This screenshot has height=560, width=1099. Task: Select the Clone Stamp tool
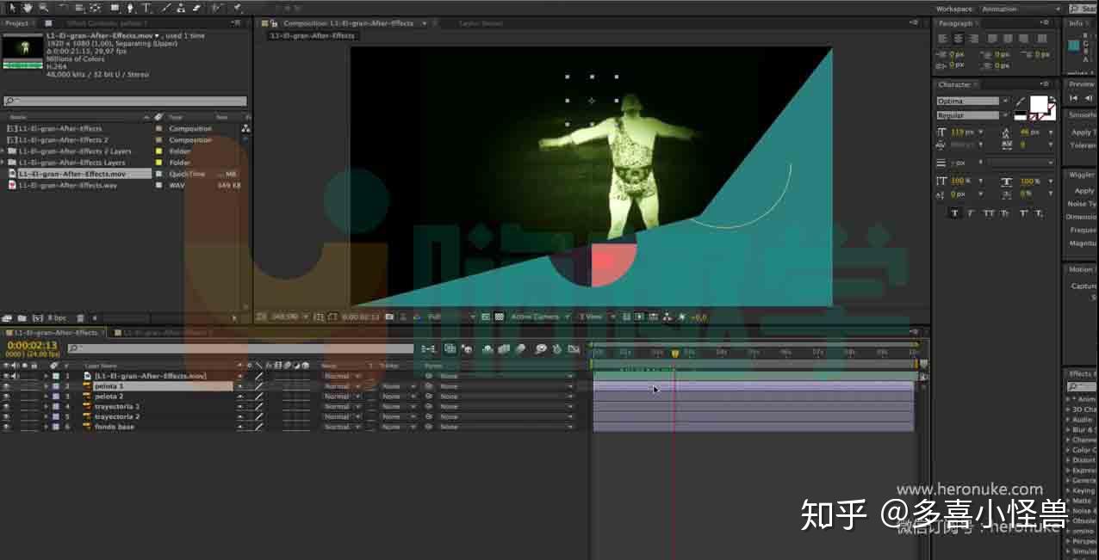(182, 8)
